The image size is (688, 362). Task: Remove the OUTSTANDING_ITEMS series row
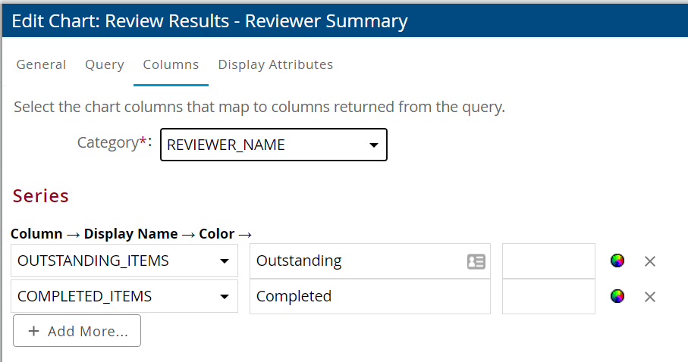tap(649, 261)
